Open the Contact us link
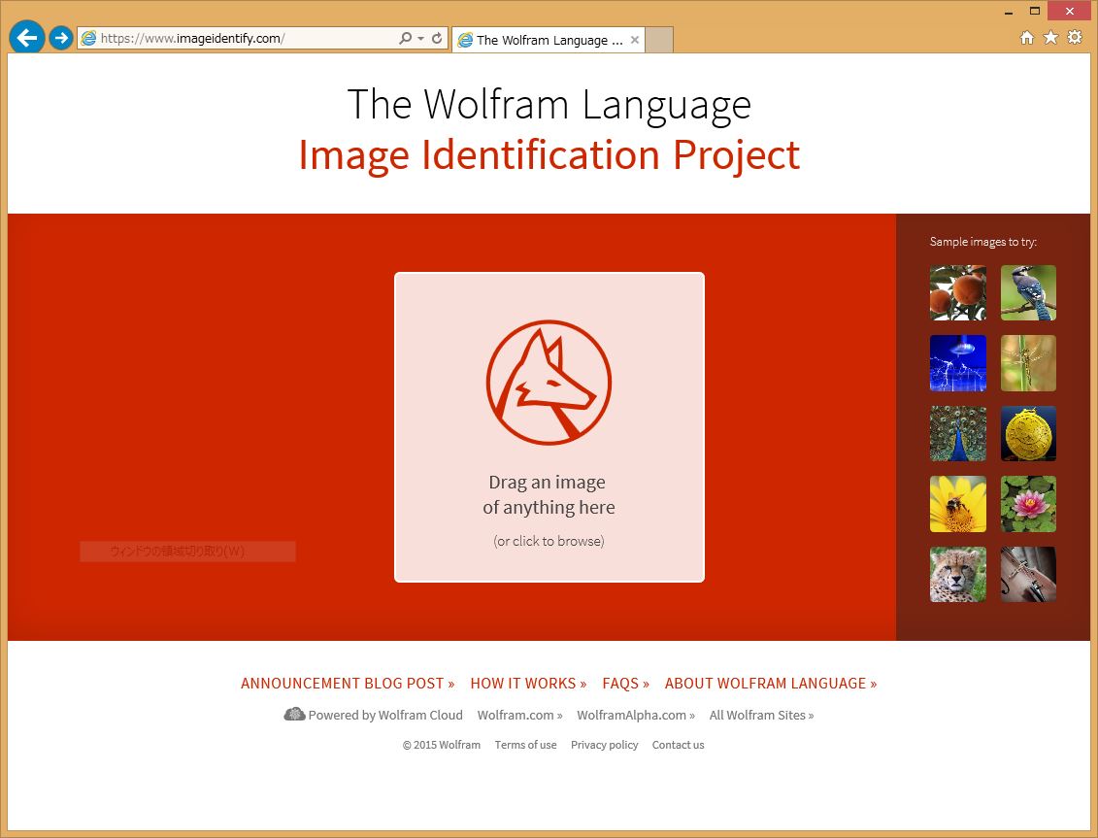The width and height of the screenshot is (1098, 838). click(x=678, y=745)
